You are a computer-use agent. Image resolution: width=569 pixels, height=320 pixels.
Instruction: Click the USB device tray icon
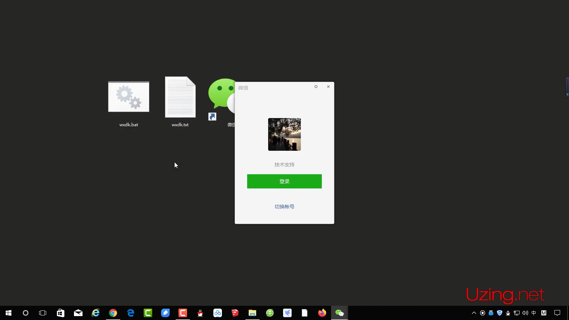(x=491, y=313)
